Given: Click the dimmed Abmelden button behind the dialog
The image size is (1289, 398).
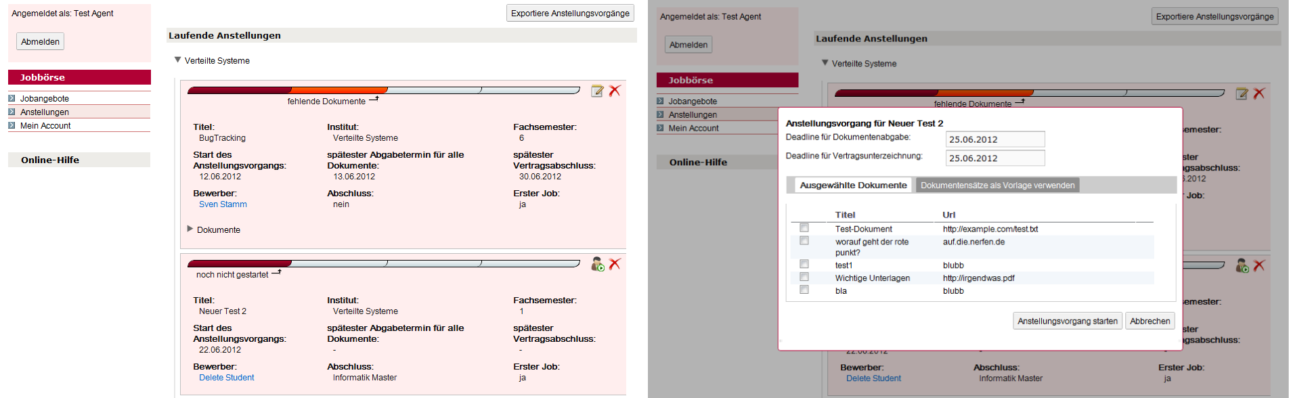Looking at the screenshot, I should 689,45.
